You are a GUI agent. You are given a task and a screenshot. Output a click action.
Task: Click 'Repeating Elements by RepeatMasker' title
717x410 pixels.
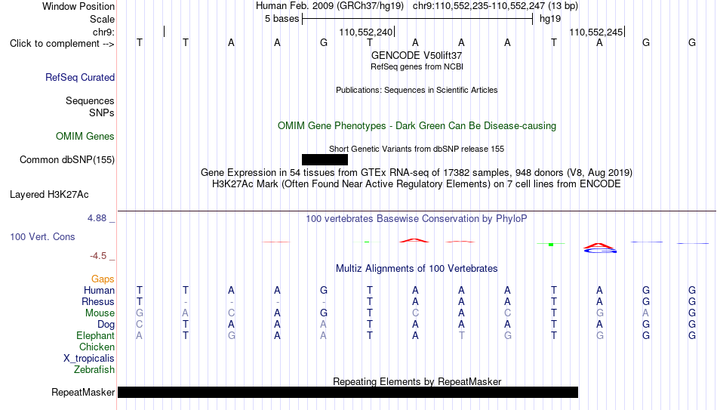[x=417, y=381]
